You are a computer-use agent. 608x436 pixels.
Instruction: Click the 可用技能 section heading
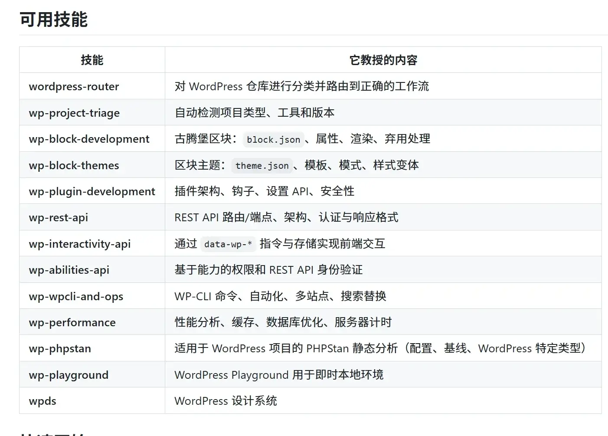coord(54,20)
